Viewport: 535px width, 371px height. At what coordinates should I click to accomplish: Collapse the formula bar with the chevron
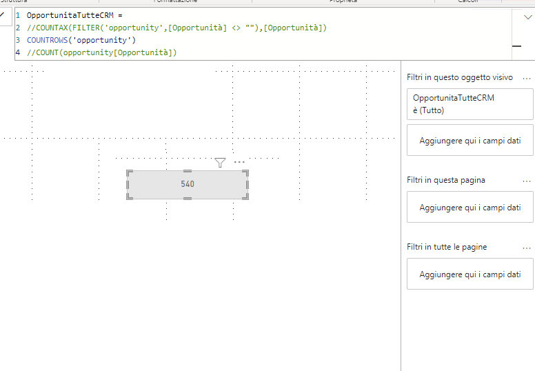pyautogui.click(x=528, y=17)
